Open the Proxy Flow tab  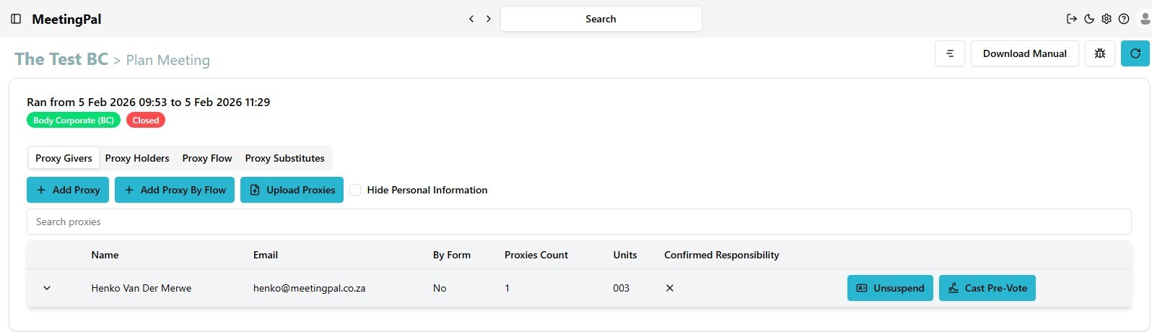pyautogui.click(x=207, y=158)
